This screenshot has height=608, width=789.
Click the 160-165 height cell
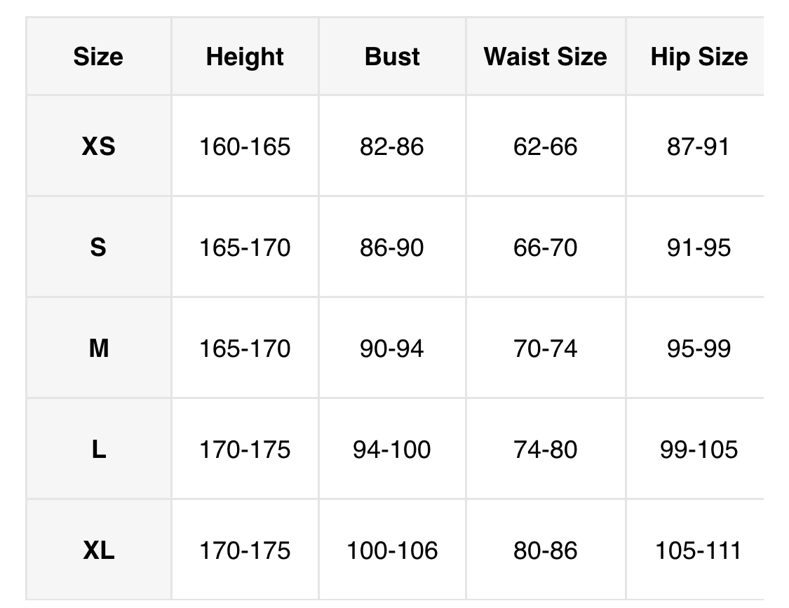(x=245, y=147)
